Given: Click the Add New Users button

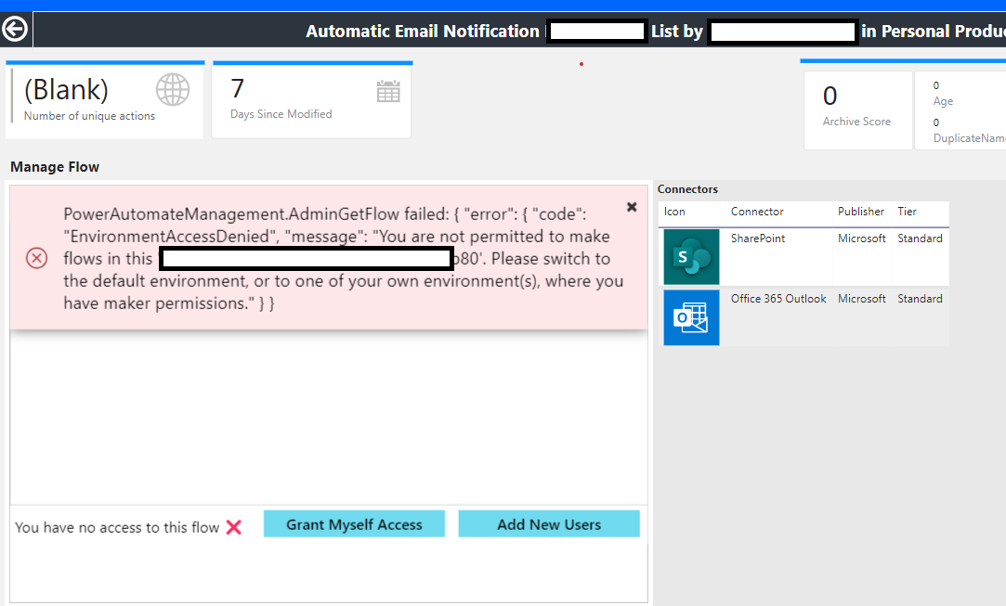Looking at the screenshot, I should (x=549, y=523).
